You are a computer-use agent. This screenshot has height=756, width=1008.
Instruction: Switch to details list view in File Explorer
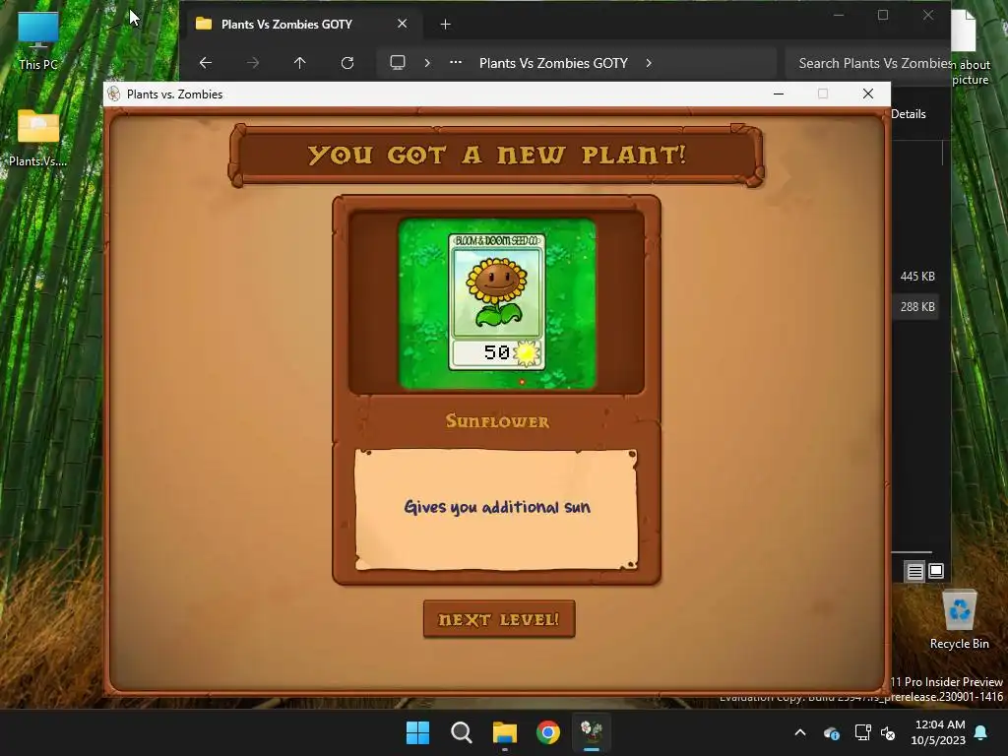(914, 571)
